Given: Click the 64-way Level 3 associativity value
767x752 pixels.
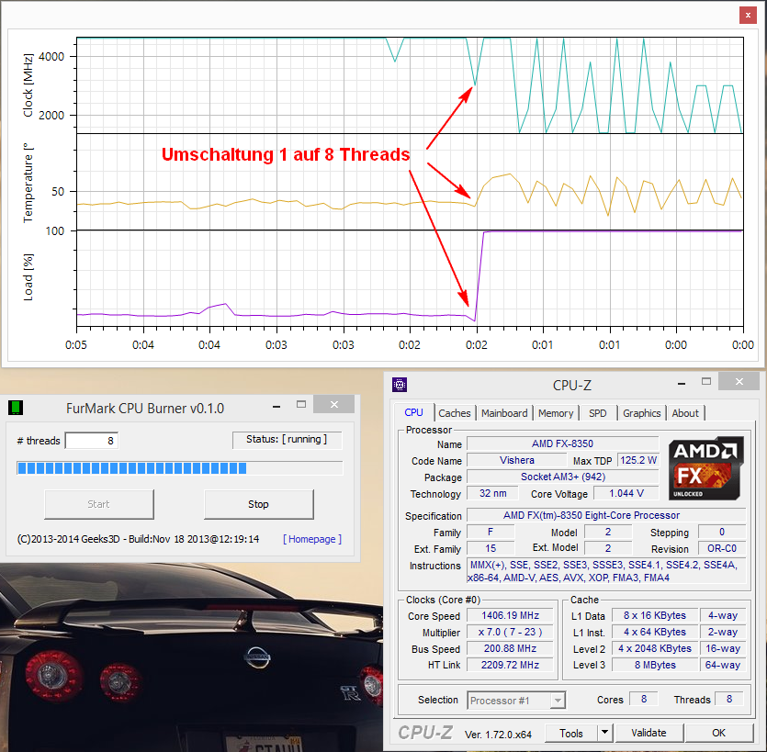Looking at the screenshot, I should (723, 665).
